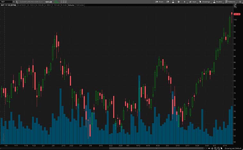The width and height of the screenshot is (243, 150).
Task: Click the hamburger list icon at top right
Action: click(x=239, y=2)
